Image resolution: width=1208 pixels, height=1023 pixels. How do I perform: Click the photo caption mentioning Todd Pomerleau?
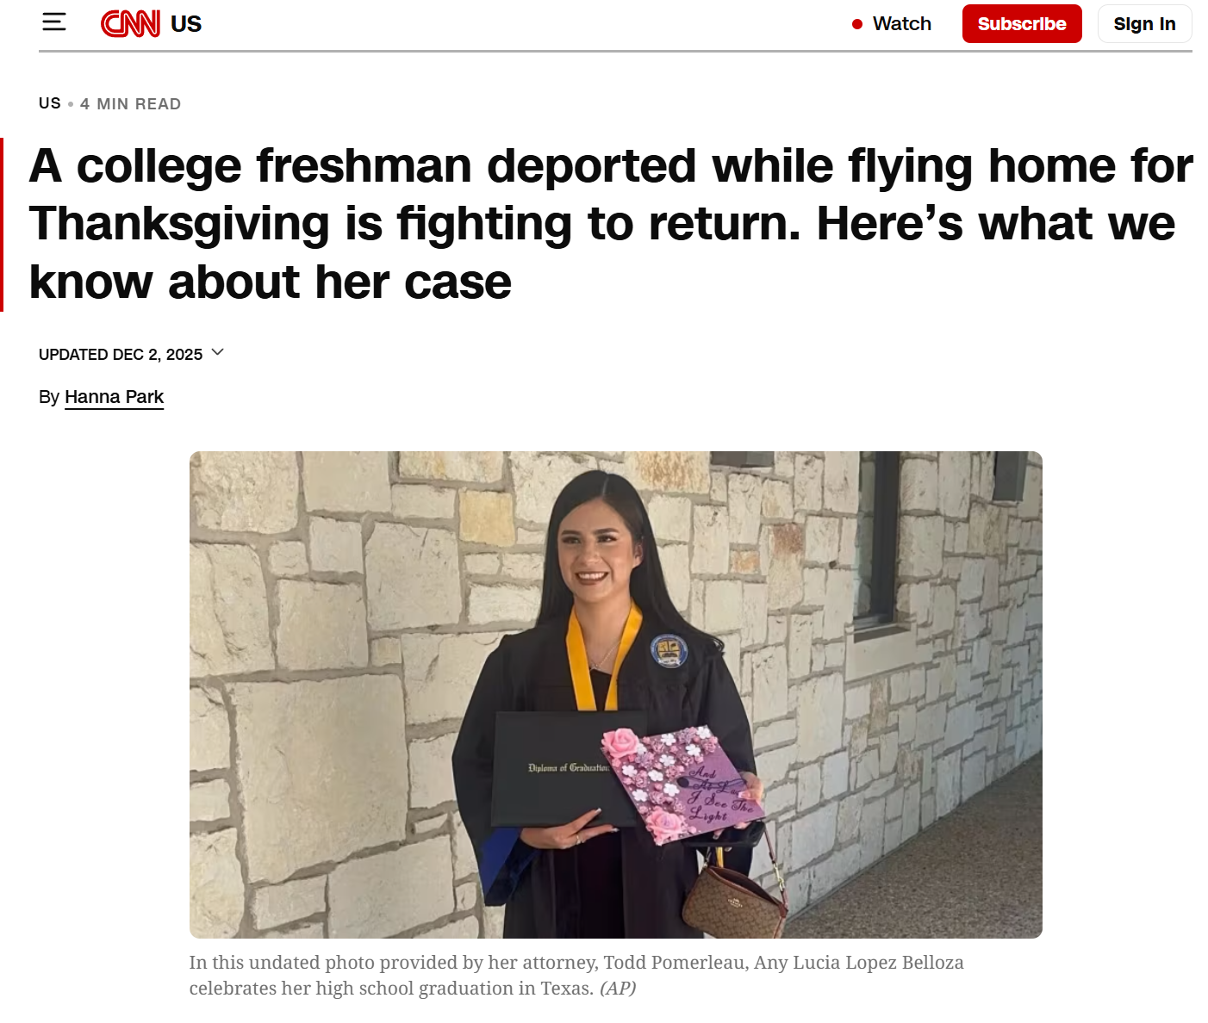(576, 963)
